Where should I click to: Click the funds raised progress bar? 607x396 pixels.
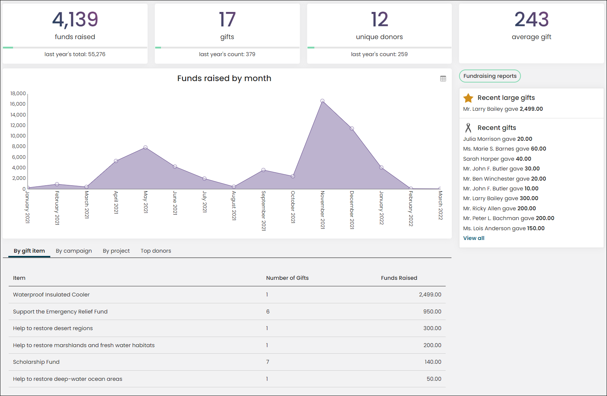click(x=75, y=47)
